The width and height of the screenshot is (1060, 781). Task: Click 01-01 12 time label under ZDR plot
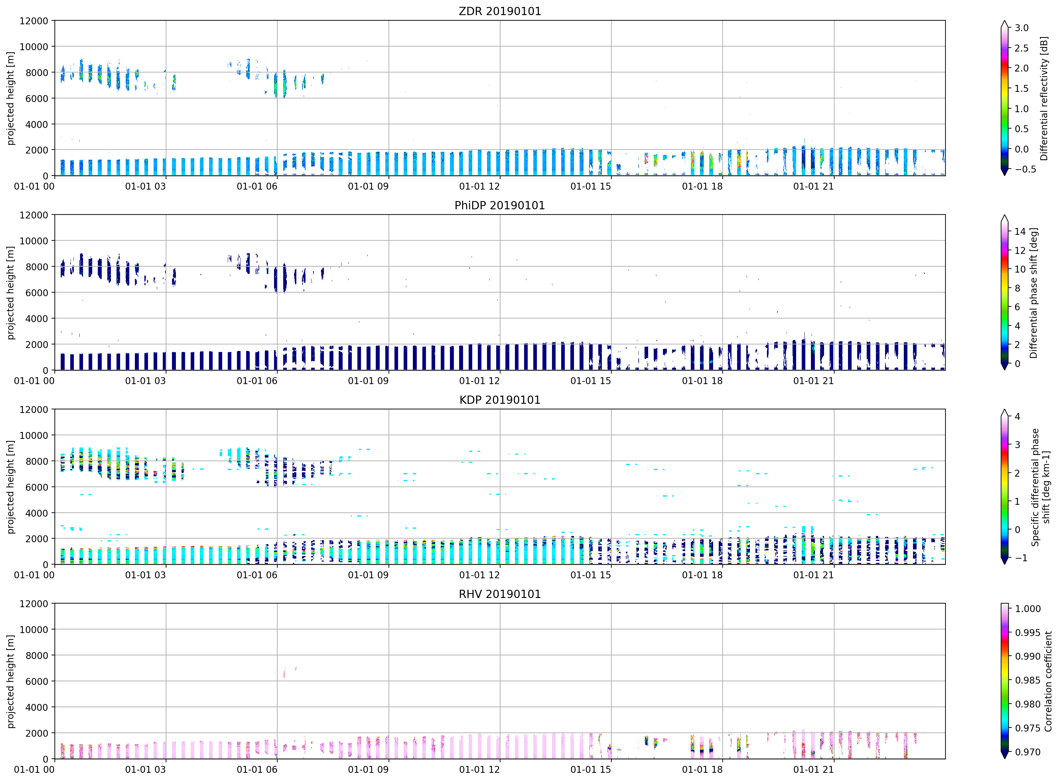click(x=479, y=186)
